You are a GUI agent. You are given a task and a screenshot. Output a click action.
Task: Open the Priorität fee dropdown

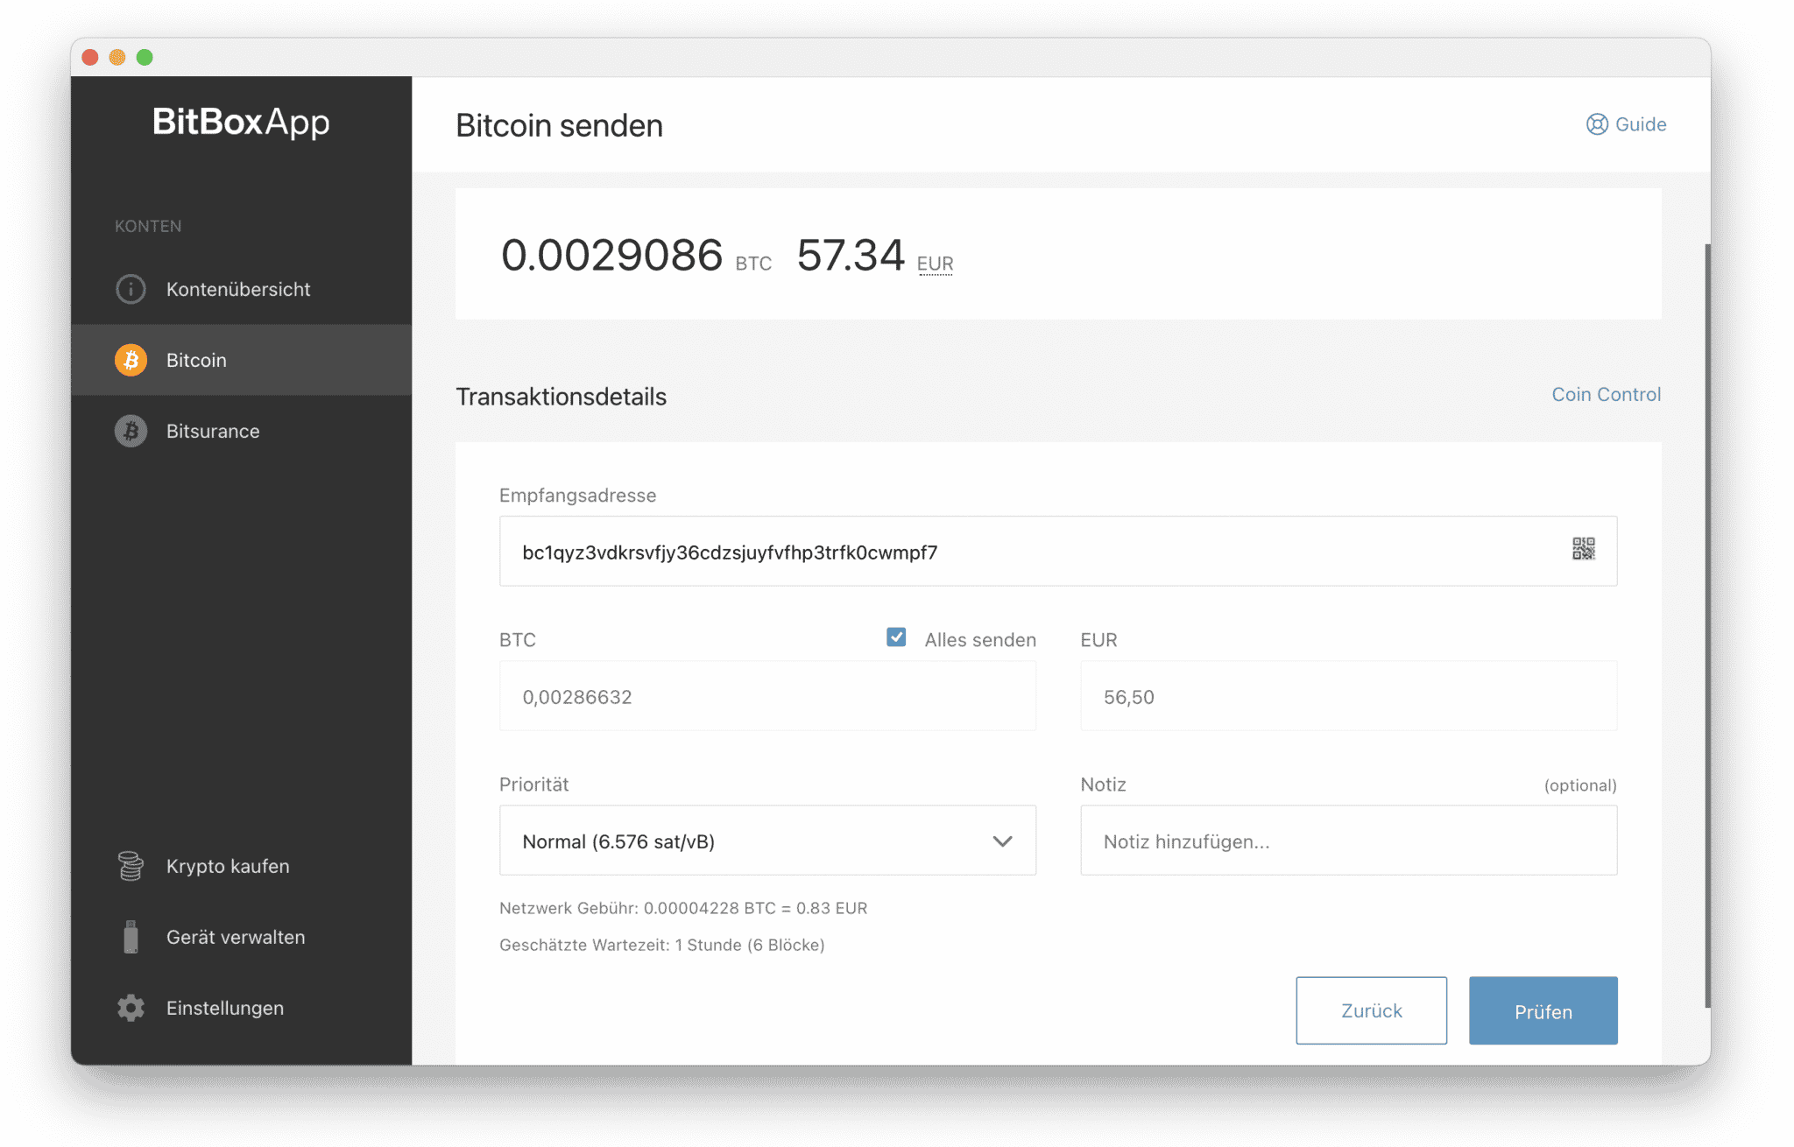coord(767,841)
